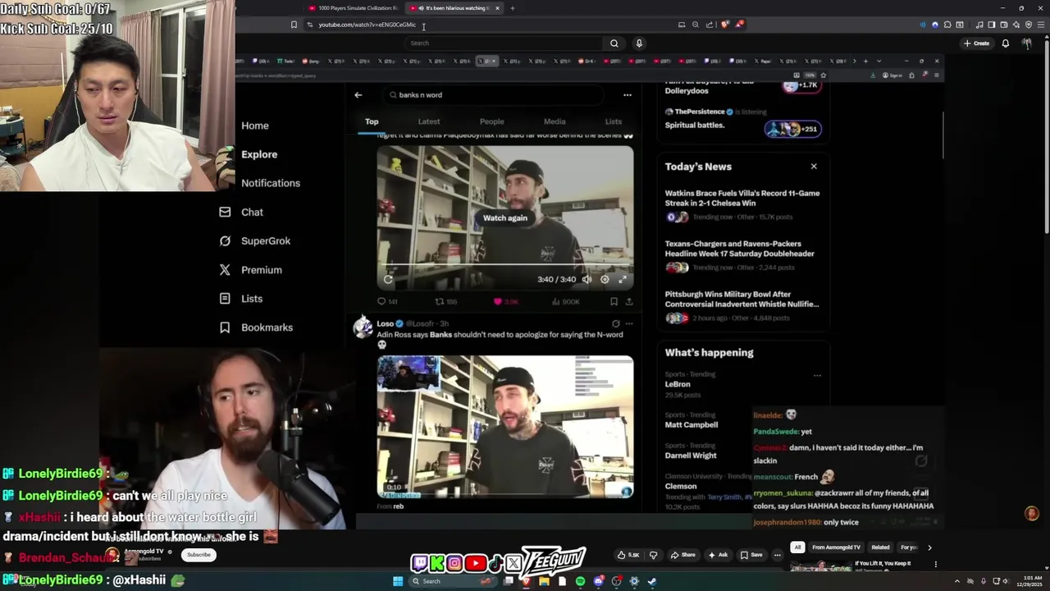
Task: Open options for If You Lift It video
Action: (935, 565)
